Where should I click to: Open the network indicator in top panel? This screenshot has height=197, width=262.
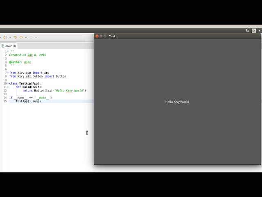[x=247, y=31]
